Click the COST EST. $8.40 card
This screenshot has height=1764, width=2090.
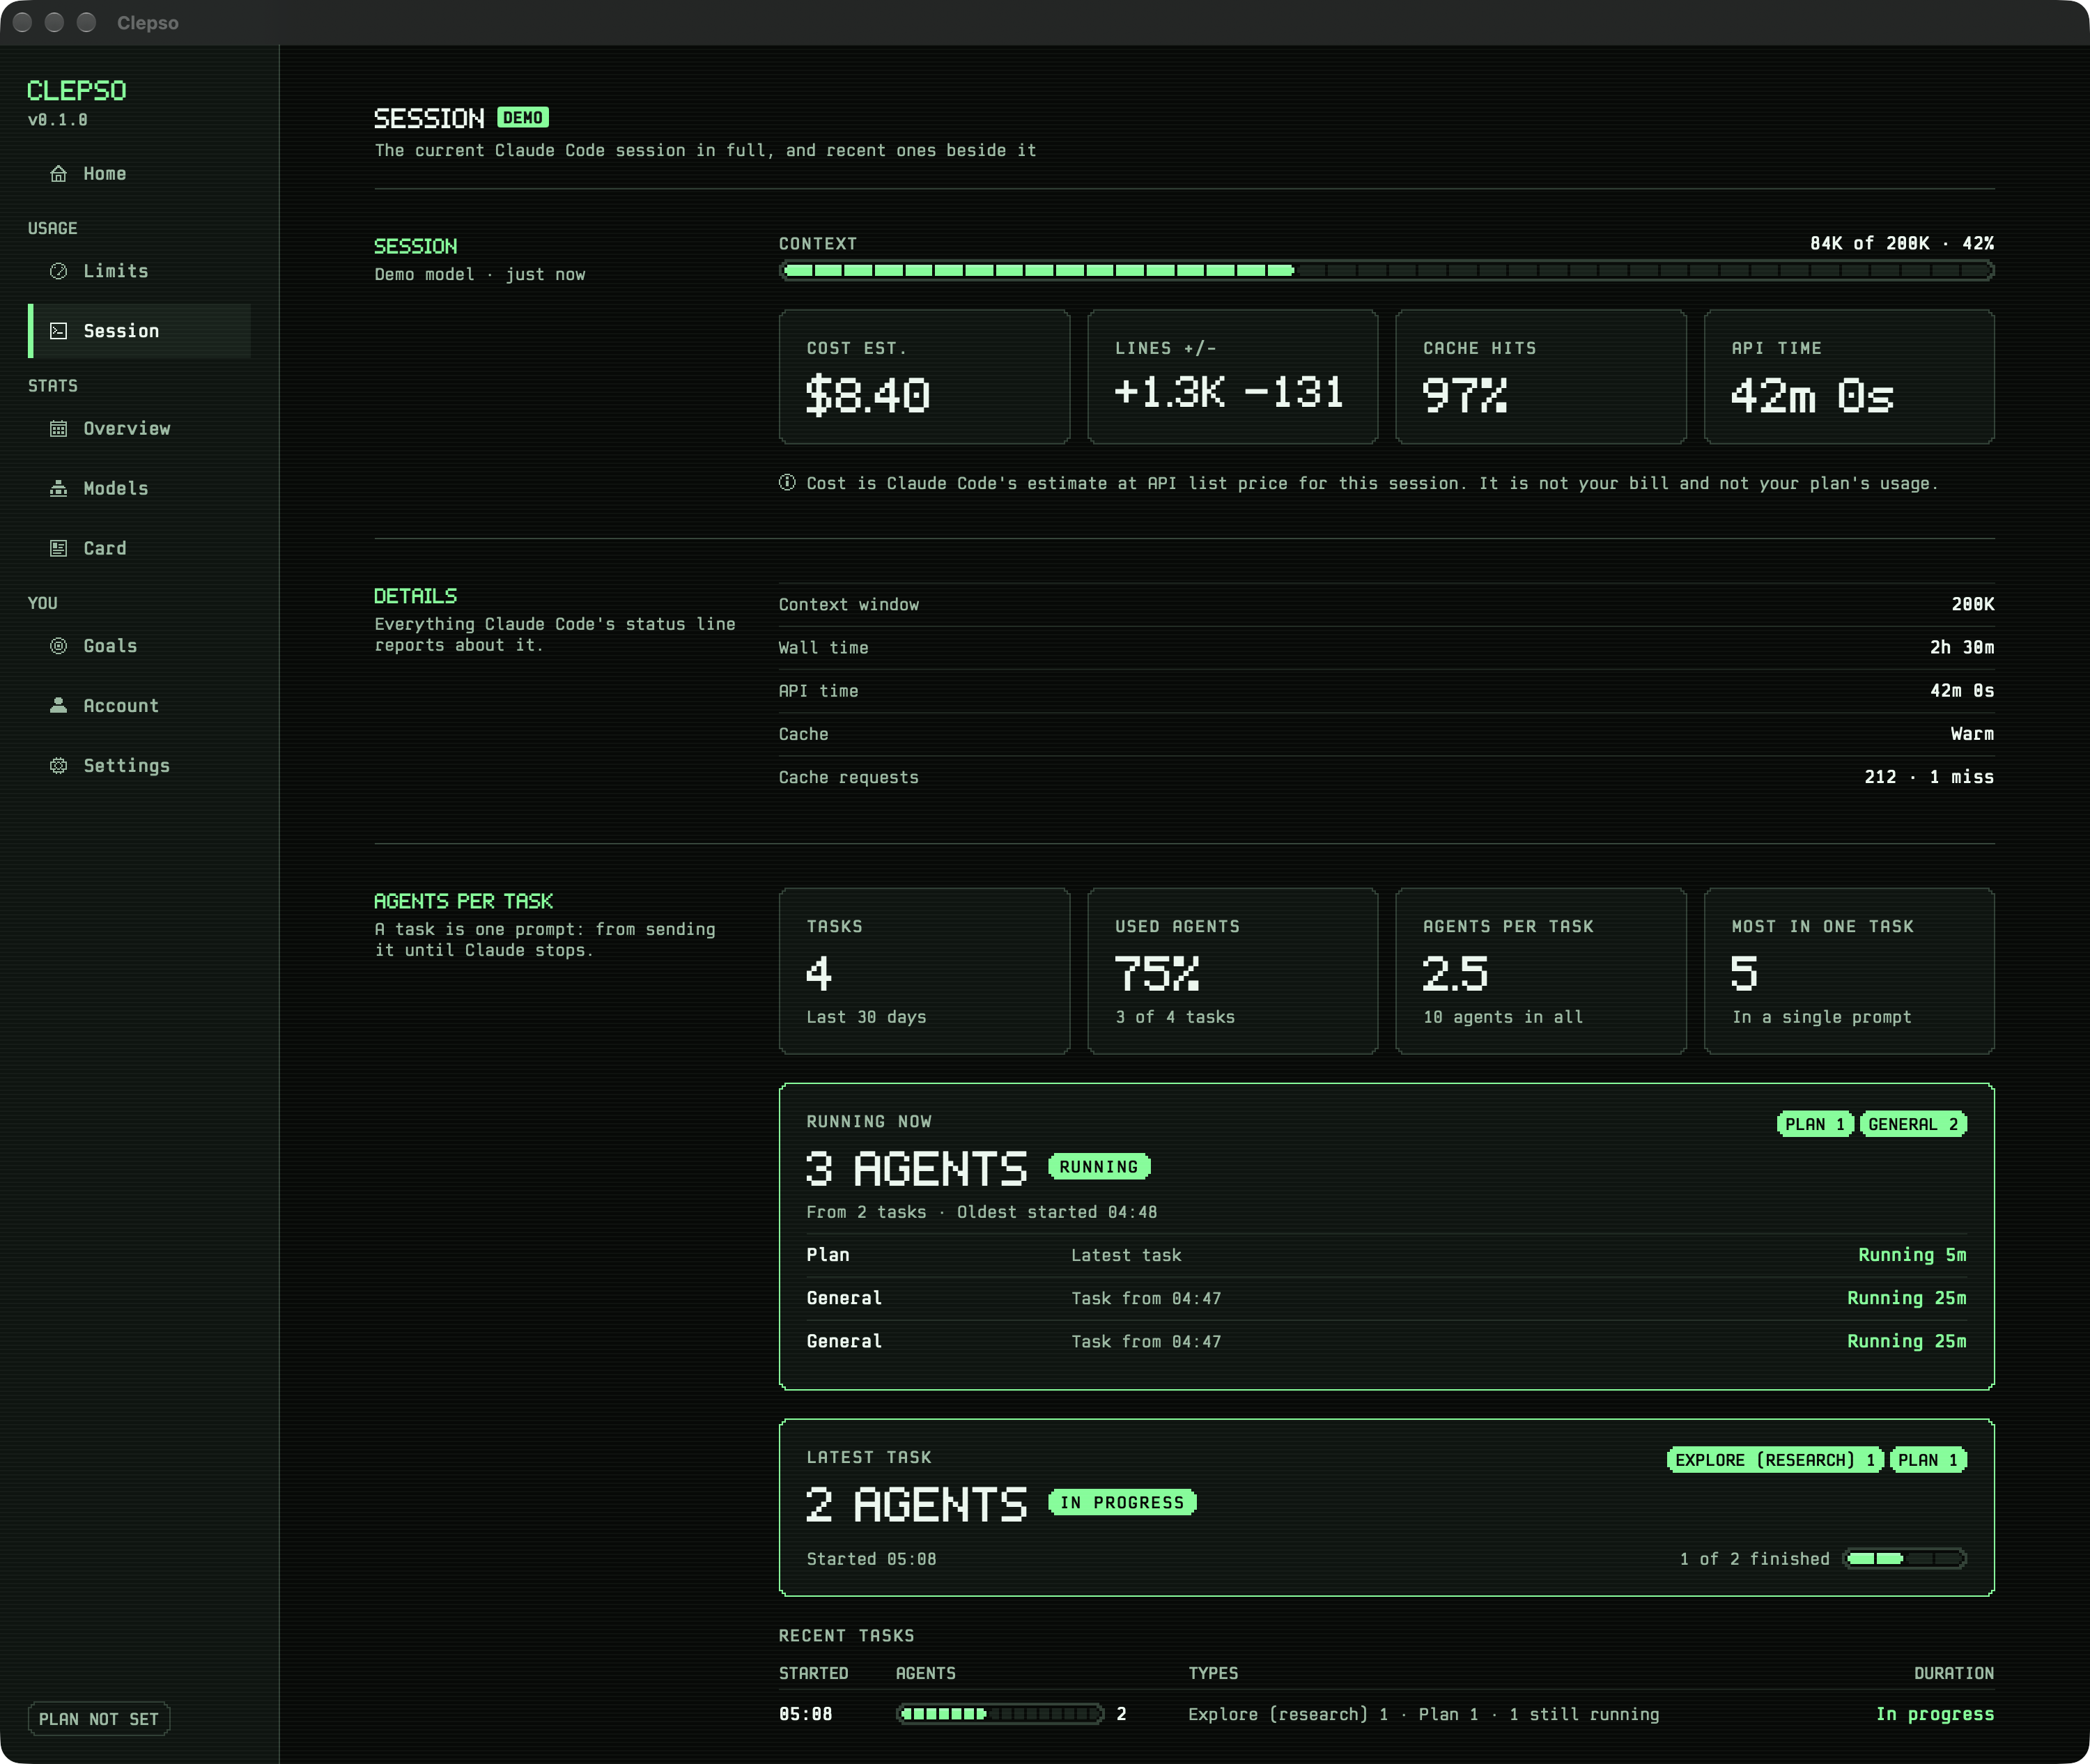(x=924, y=377)
